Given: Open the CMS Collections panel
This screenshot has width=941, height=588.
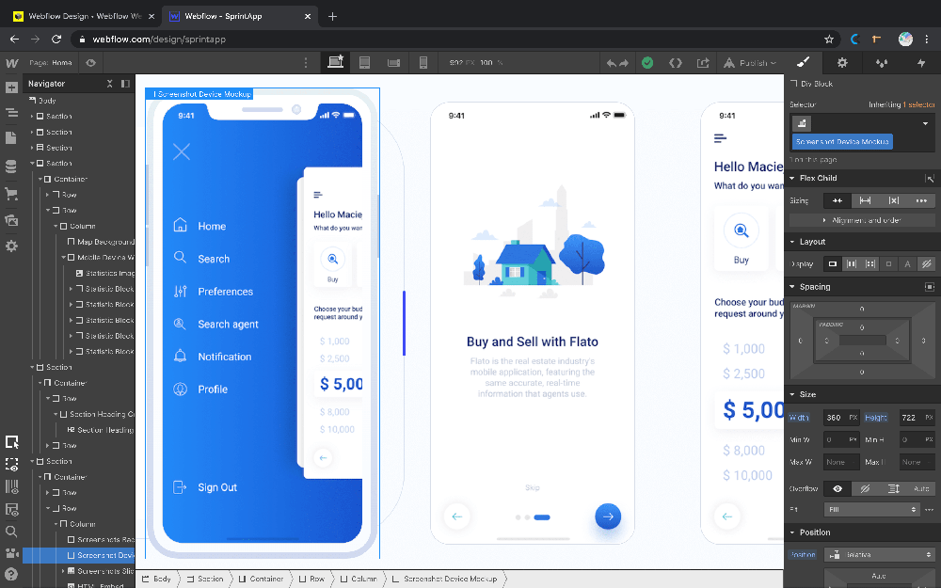Looking at the screenshot, I should tap(11, 167).
